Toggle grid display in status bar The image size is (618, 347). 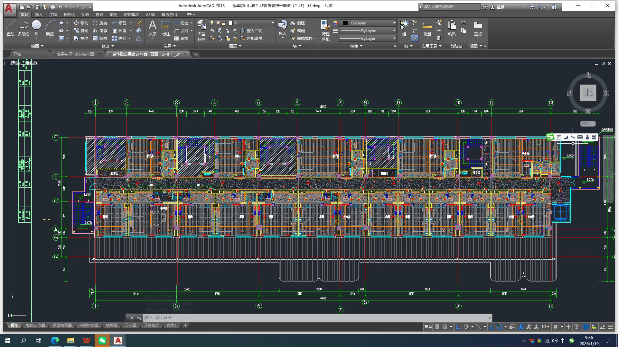pos(437,327)
